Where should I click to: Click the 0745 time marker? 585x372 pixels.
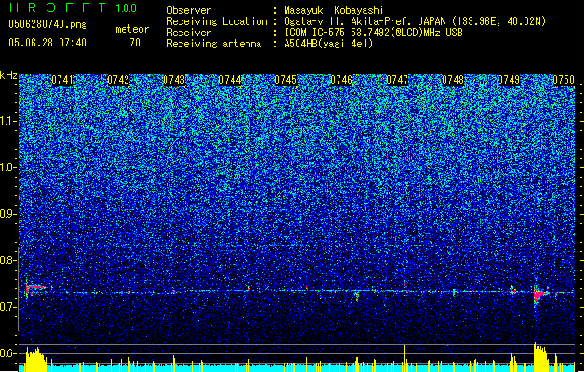286,80
